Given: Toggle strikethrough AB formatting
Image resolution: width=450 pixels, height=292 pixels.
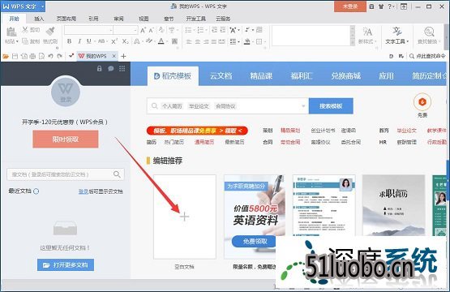Looking at the screenshot, I should [101, 41].
